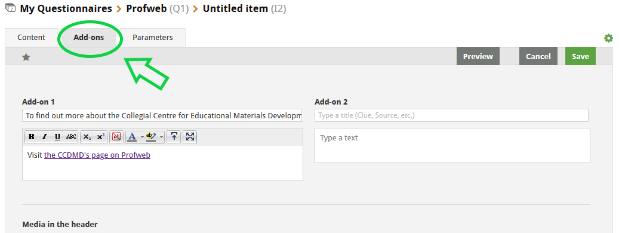Open the Parameters tab
The image size is (619, 233).
153,38
